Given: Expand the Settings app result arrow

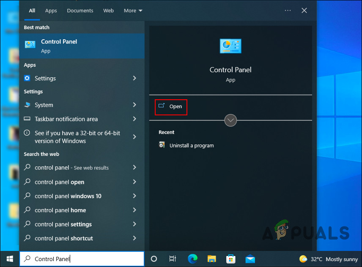Looking at the screenshot, I should click(x=134, y=78).
